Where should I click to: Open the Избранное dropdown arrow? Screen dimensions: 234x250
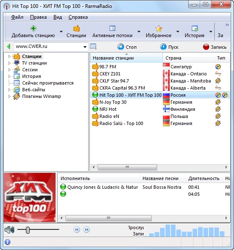[x=178, y=32]
